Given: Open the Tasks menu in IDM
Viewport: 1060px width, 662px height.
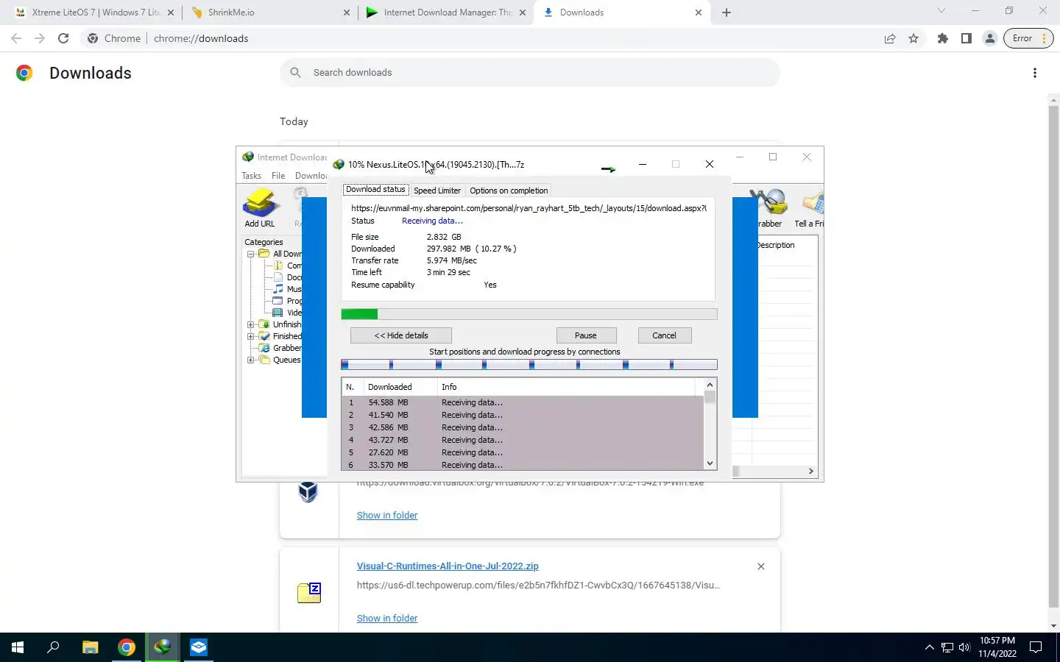Looking at the screenshot, I should (251, 176).
